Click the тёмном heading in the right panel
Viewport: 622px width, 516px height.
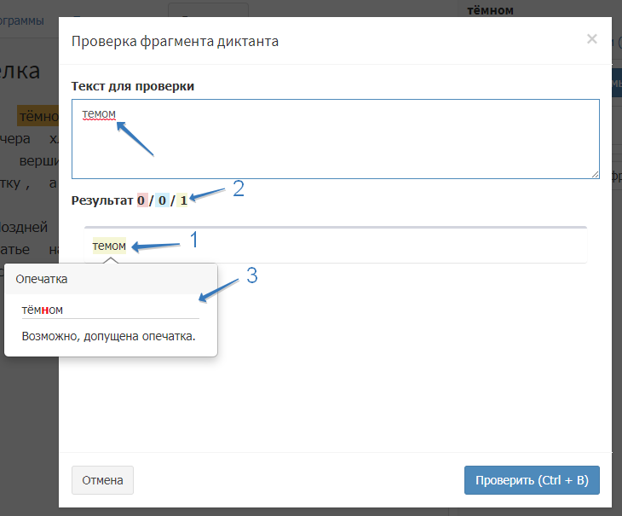491,10
